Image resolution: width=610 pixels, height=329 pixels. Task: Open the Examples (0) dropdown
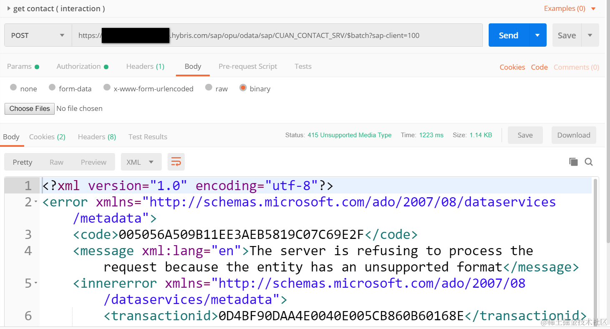(x=570, y=8)
